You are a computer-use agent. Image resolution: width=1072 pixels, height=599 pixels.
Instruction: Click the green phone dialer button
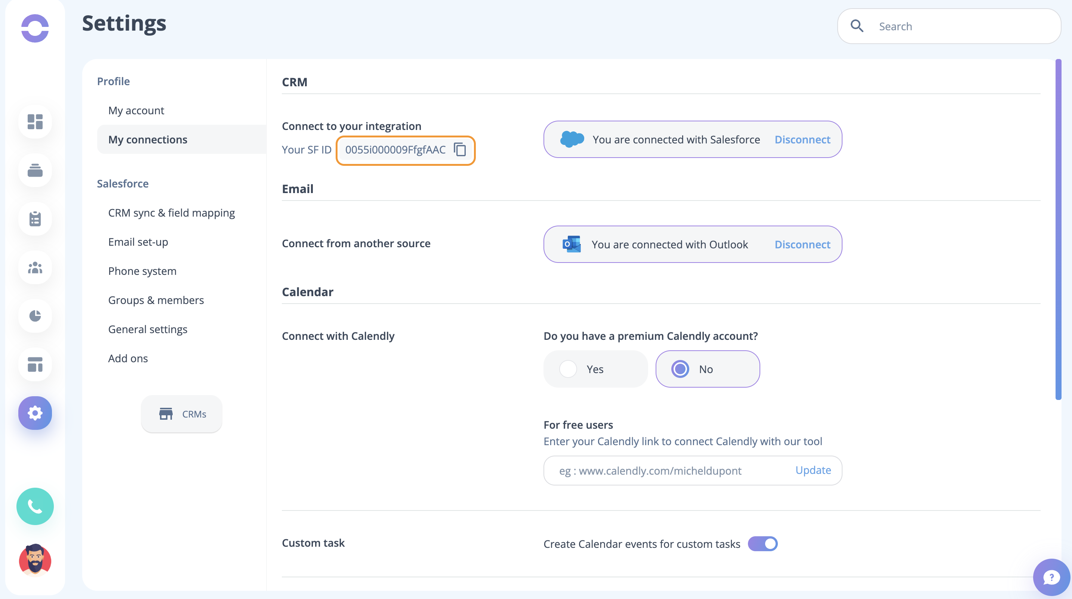tap(35, 506)
